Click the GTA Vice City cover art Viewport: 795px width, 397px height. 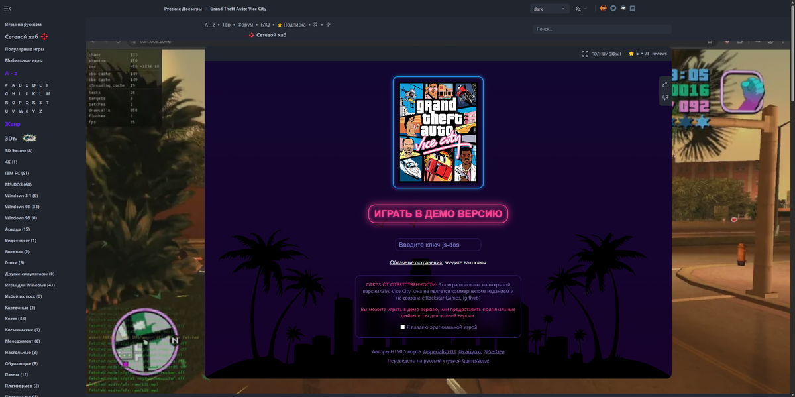(438, 132)
